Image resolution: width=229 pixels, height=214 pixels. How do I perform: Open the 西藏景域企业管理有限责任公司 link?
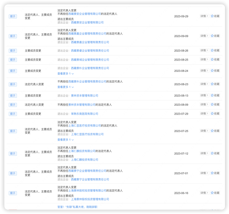tap(90, 60)
